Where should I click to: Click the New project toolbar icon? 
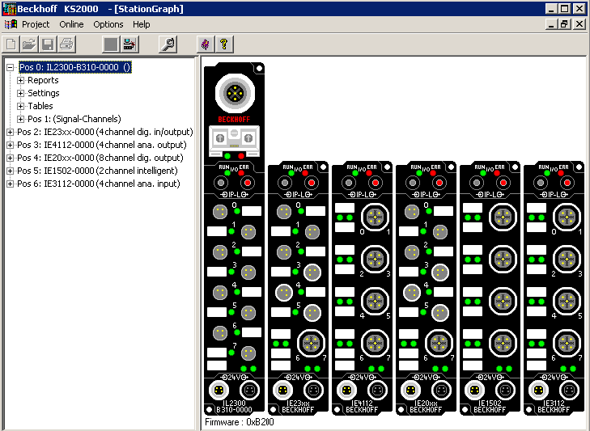pyautogui.click(x=11, y=44)
